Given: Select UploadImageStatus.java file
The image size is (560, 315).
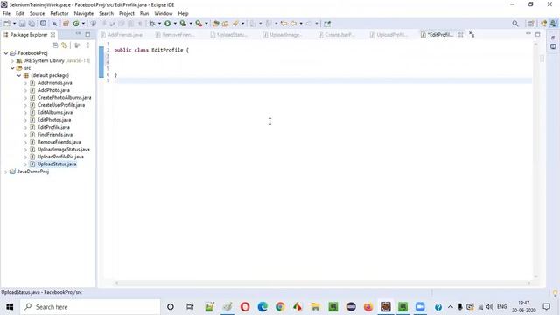Looking at the screenshot, I should point(64,150).
